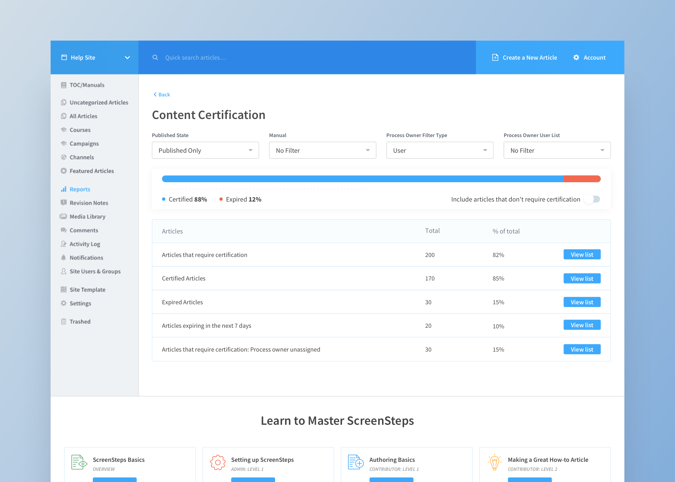Screen dimensions: 675x482
Task: Open the Manual filter dropdown
Action: click(322, 150)
